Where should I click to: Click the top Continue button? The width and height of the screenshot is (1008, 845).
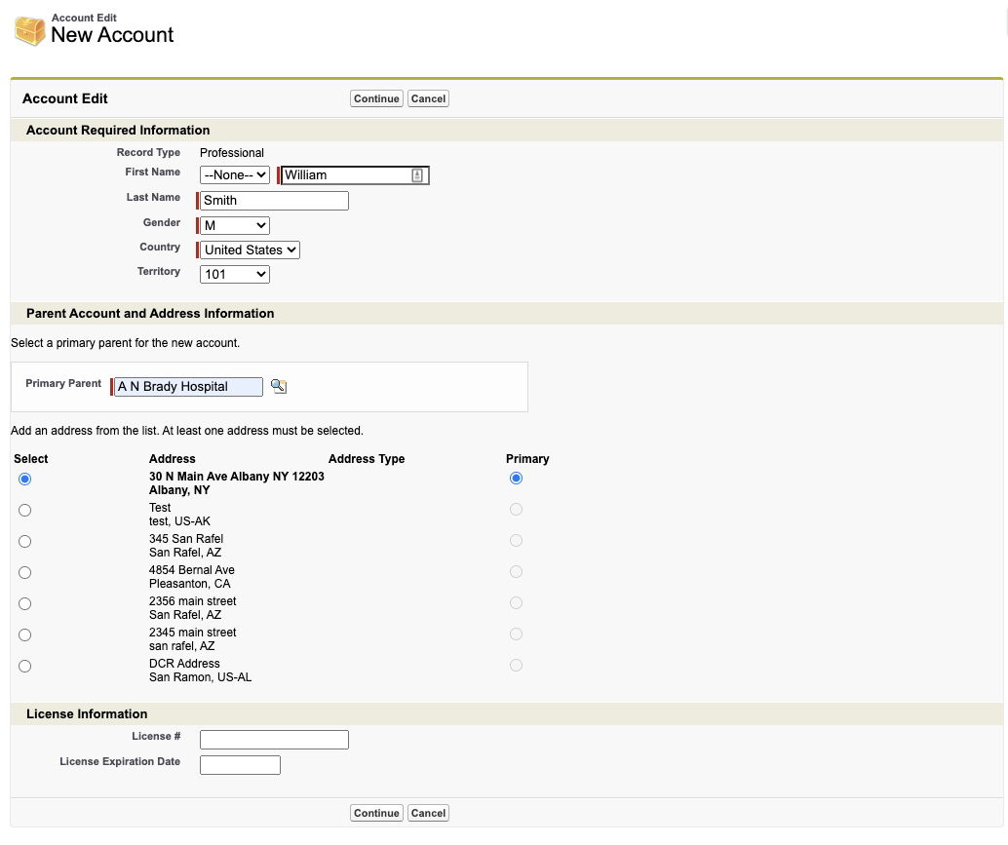pos(376,98)
